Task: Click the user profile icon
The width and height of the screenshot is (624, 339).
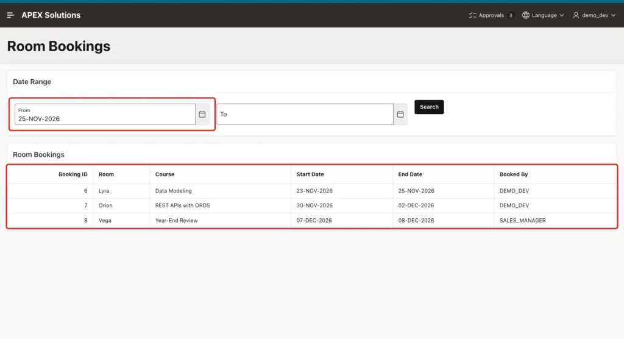Action: [576, 15]
